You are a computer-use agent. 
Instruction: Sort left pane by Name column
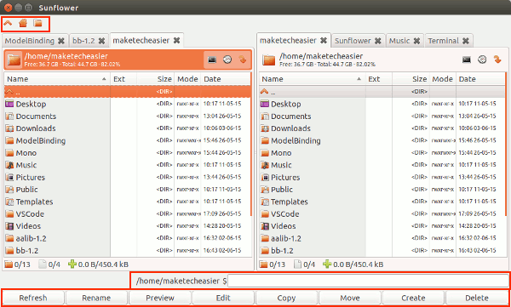[x=57, y=79]
